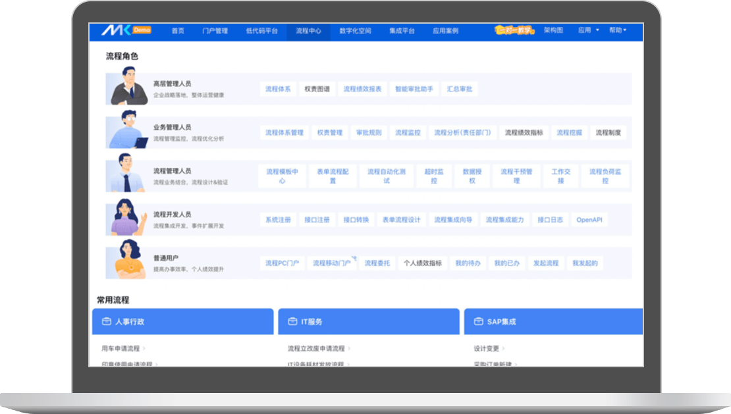
Task: Click the 高层管理人员 avatar illustration
Action: (128, 87)
